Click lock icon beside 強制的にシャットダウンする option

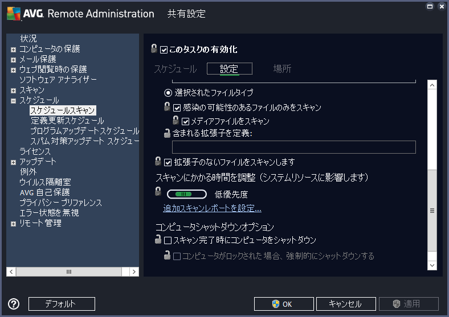[x=167, y=255]
